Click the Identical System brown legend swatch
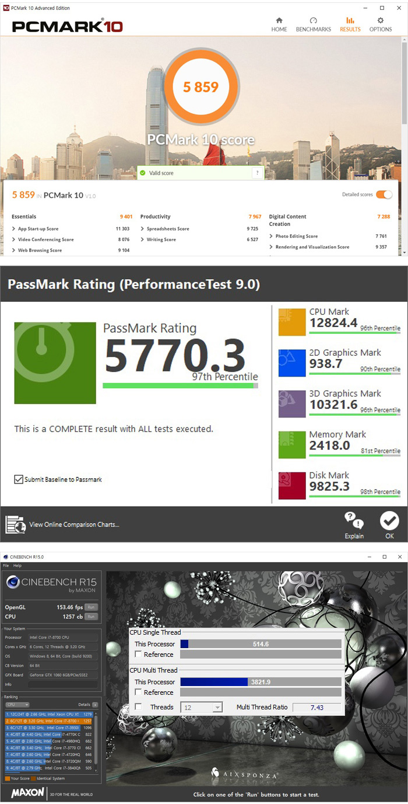This screenshot has width=408, height=804. pos(33,778)
